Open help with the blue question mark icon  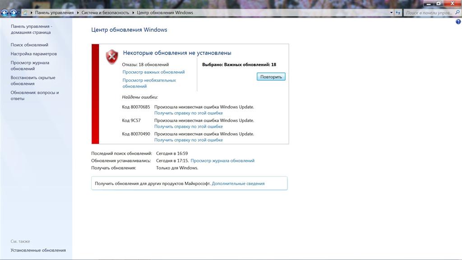coord(458,22)
